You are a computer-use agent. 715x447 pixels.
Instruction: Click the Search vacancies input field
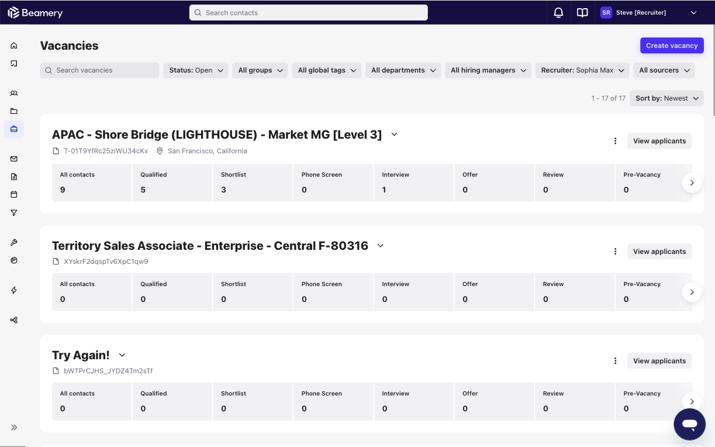click(99, 70)
